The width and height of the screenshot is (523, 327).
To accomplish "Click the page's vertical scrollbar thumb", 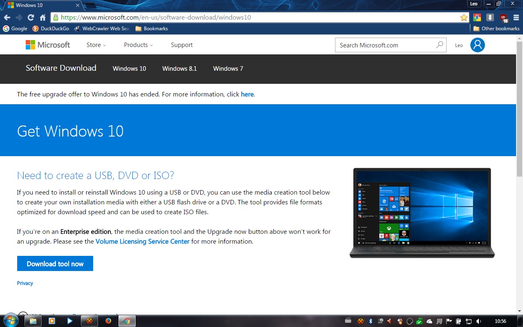I will pos(519,109).
